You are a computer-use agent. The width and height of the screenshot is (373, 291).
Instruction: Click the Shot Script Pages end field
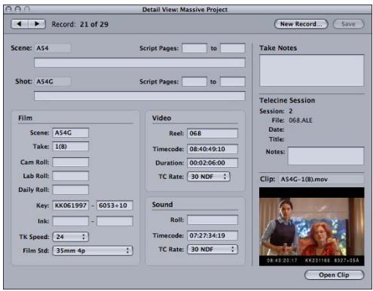pyautogui.click(x=232, y=82)
